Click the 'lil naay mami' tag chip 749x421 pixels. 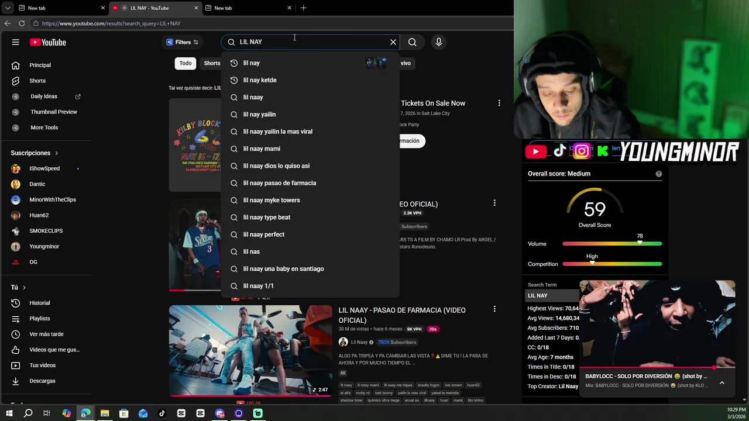tap(367, 385)
